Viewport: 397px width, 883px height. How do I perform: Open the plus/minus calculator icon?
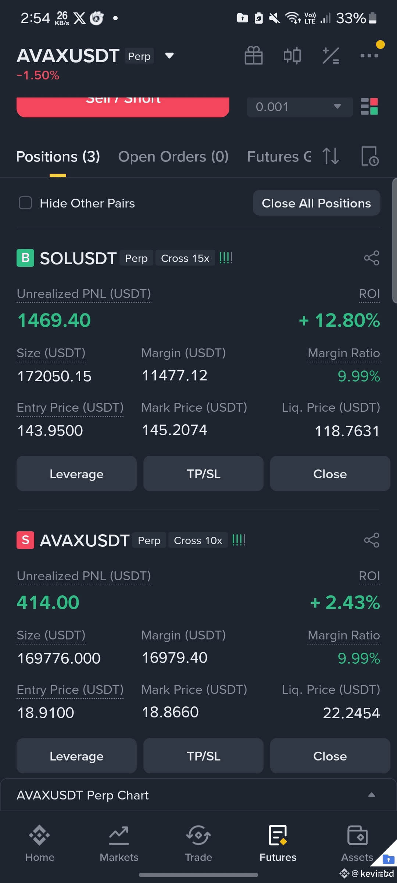331,56
